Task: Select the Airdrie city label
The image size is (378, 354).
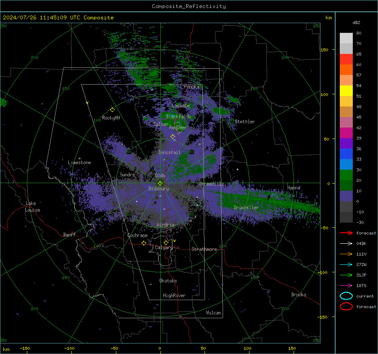Action: [x=165, y=225]
